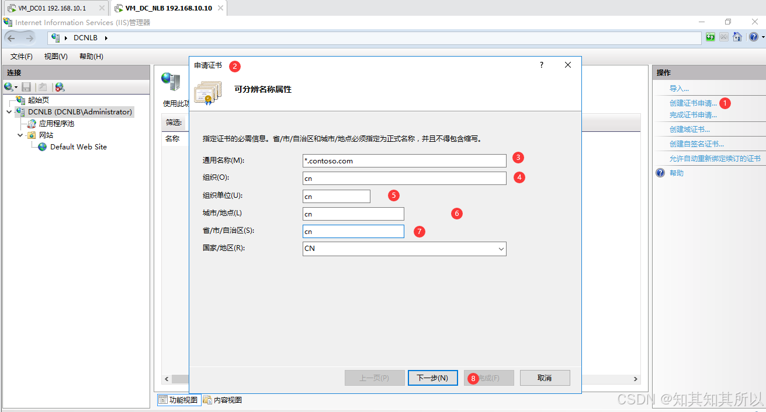Click the server icon in the address bar breadcrumb
The height and width of the screenshot is (412, 766).
click(56, 37)
